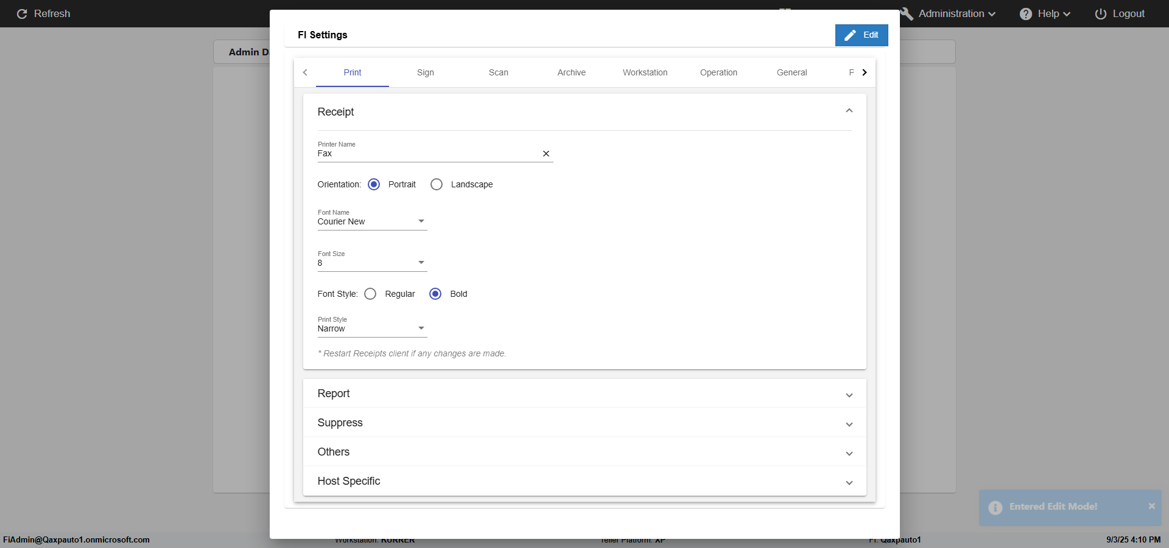The image size is (1169, 548).
Task: Open the Administration menu
Action: coord(957,13)
